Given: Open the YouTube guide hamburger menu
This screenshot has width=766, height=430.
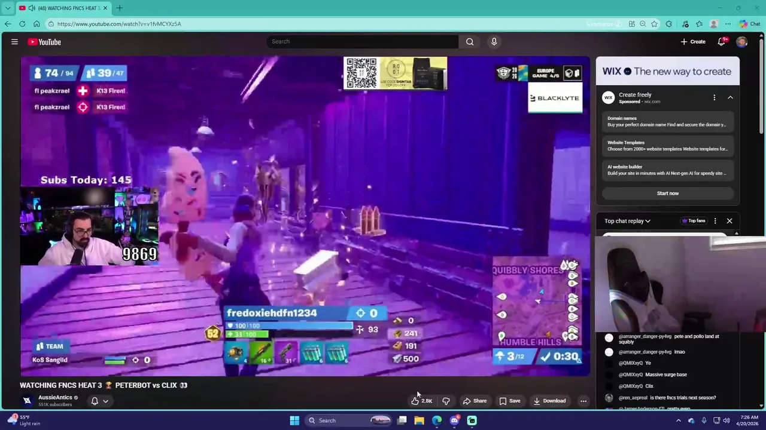Looking at the screenshot, I should point(14,42).
